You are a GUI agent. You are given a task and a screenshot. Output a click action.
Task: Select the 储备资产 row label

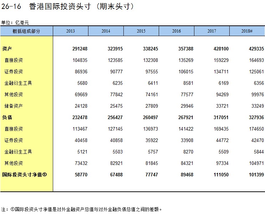tap(14, 106)
